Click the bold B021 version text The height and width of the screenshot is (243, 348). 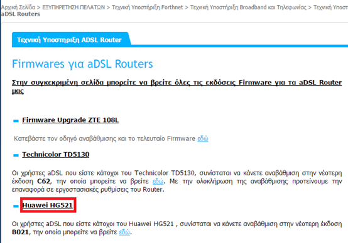tap(20, 232)
